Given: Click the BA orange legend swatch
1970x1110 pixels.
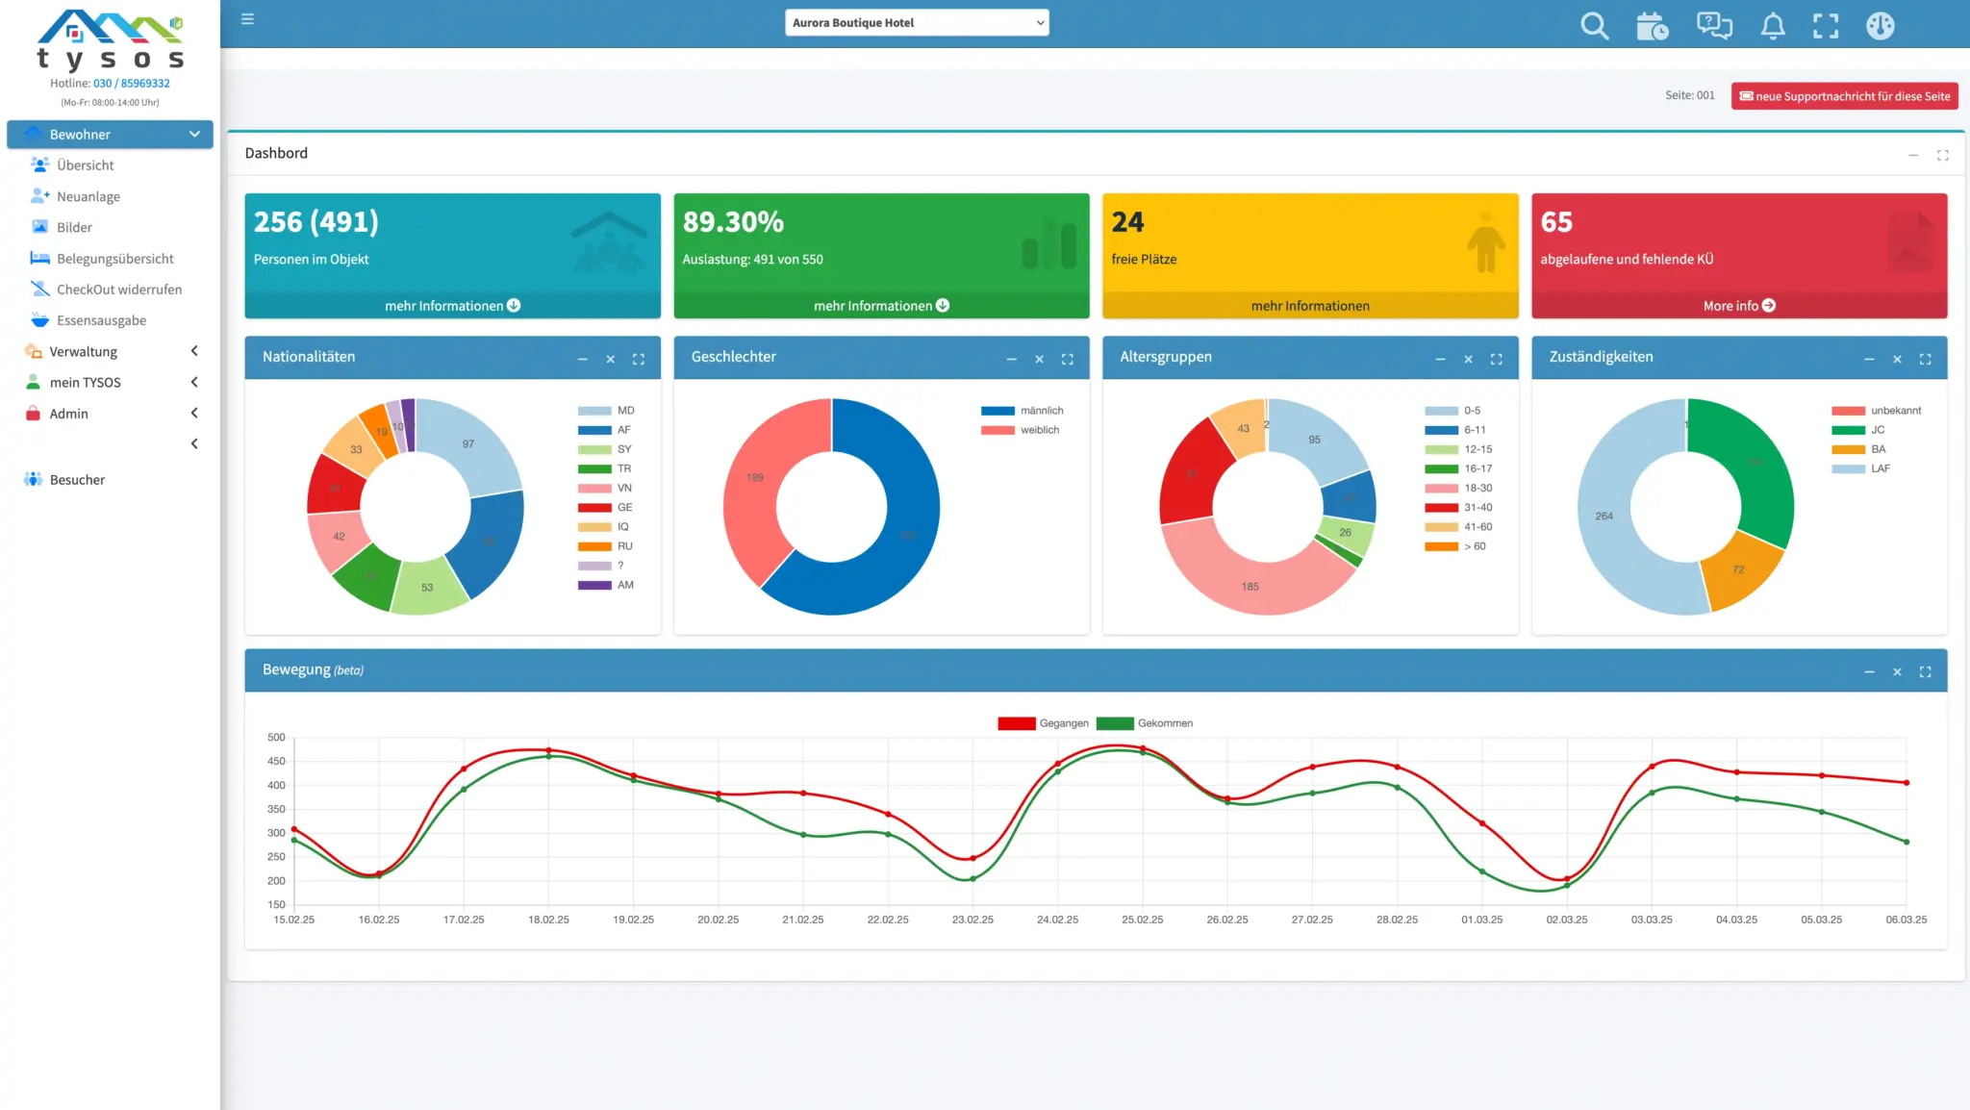Looking at the screenshot, I should [1848, 449].
